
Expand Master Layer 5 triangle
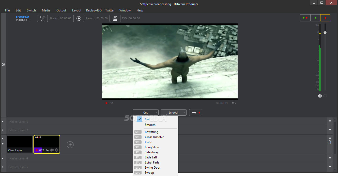(x=3, y=167)
